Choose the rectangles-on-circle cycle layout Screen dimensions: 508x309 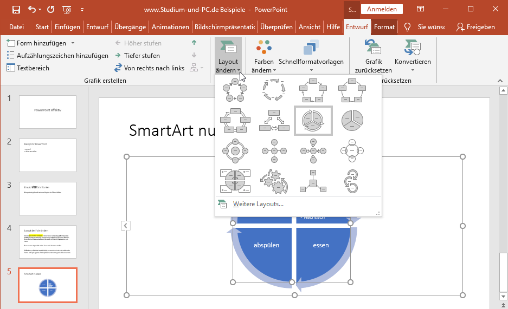[352, 90]
